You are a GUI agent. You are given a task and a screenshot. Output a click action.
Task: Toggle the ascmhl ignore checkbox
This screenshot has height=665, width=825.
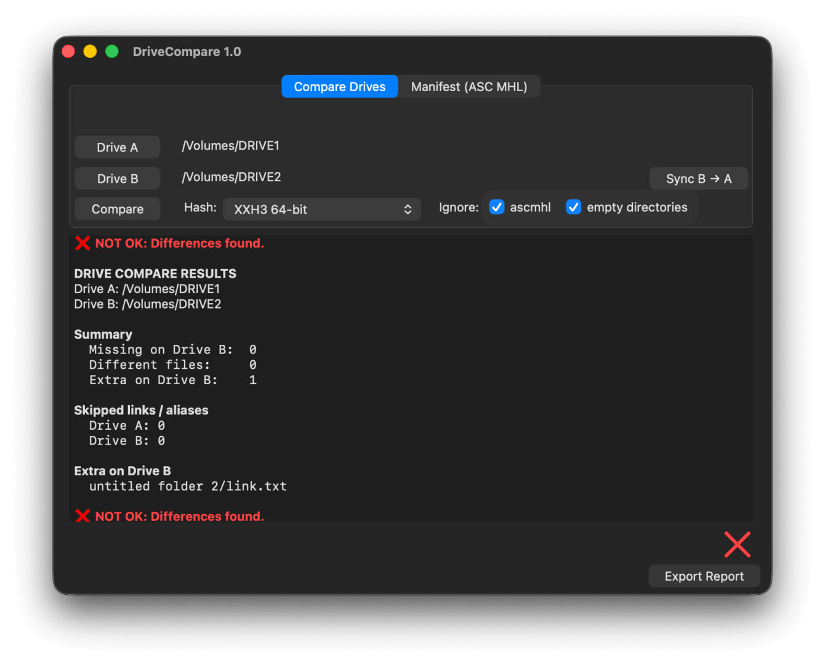click(x=497, y=207)
